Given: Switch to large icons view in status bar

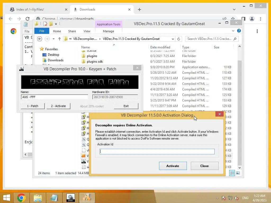Looking at the screenshot, I should [238, 173].
